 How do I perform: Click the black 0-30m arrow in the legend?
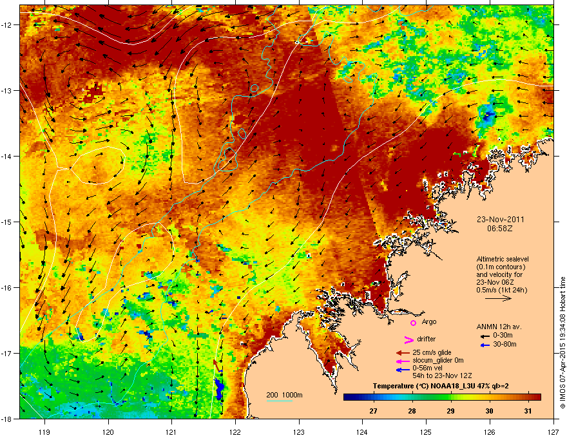[485, 336]
